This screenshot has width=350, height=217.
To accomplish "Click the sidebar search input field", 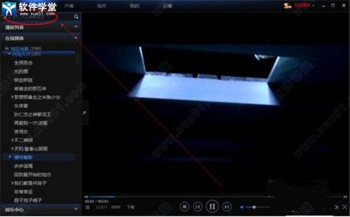I will [38, 17].
